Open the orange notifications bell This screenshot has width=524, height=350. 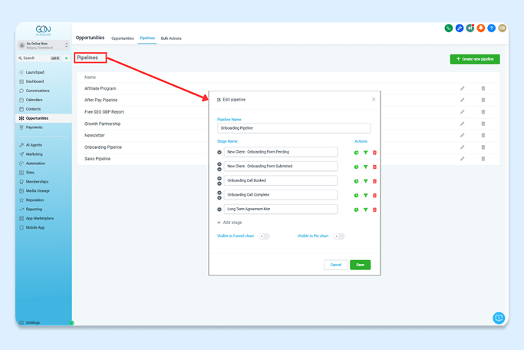[x=481, y=28]
